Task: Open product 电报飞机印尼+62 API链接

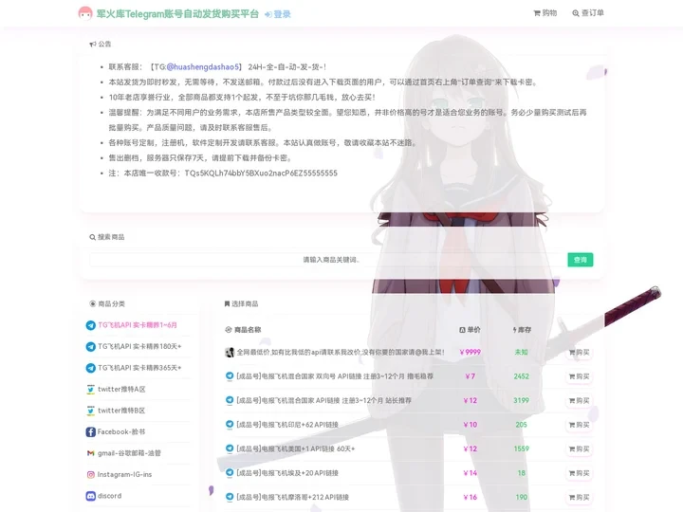Action: 287,425
